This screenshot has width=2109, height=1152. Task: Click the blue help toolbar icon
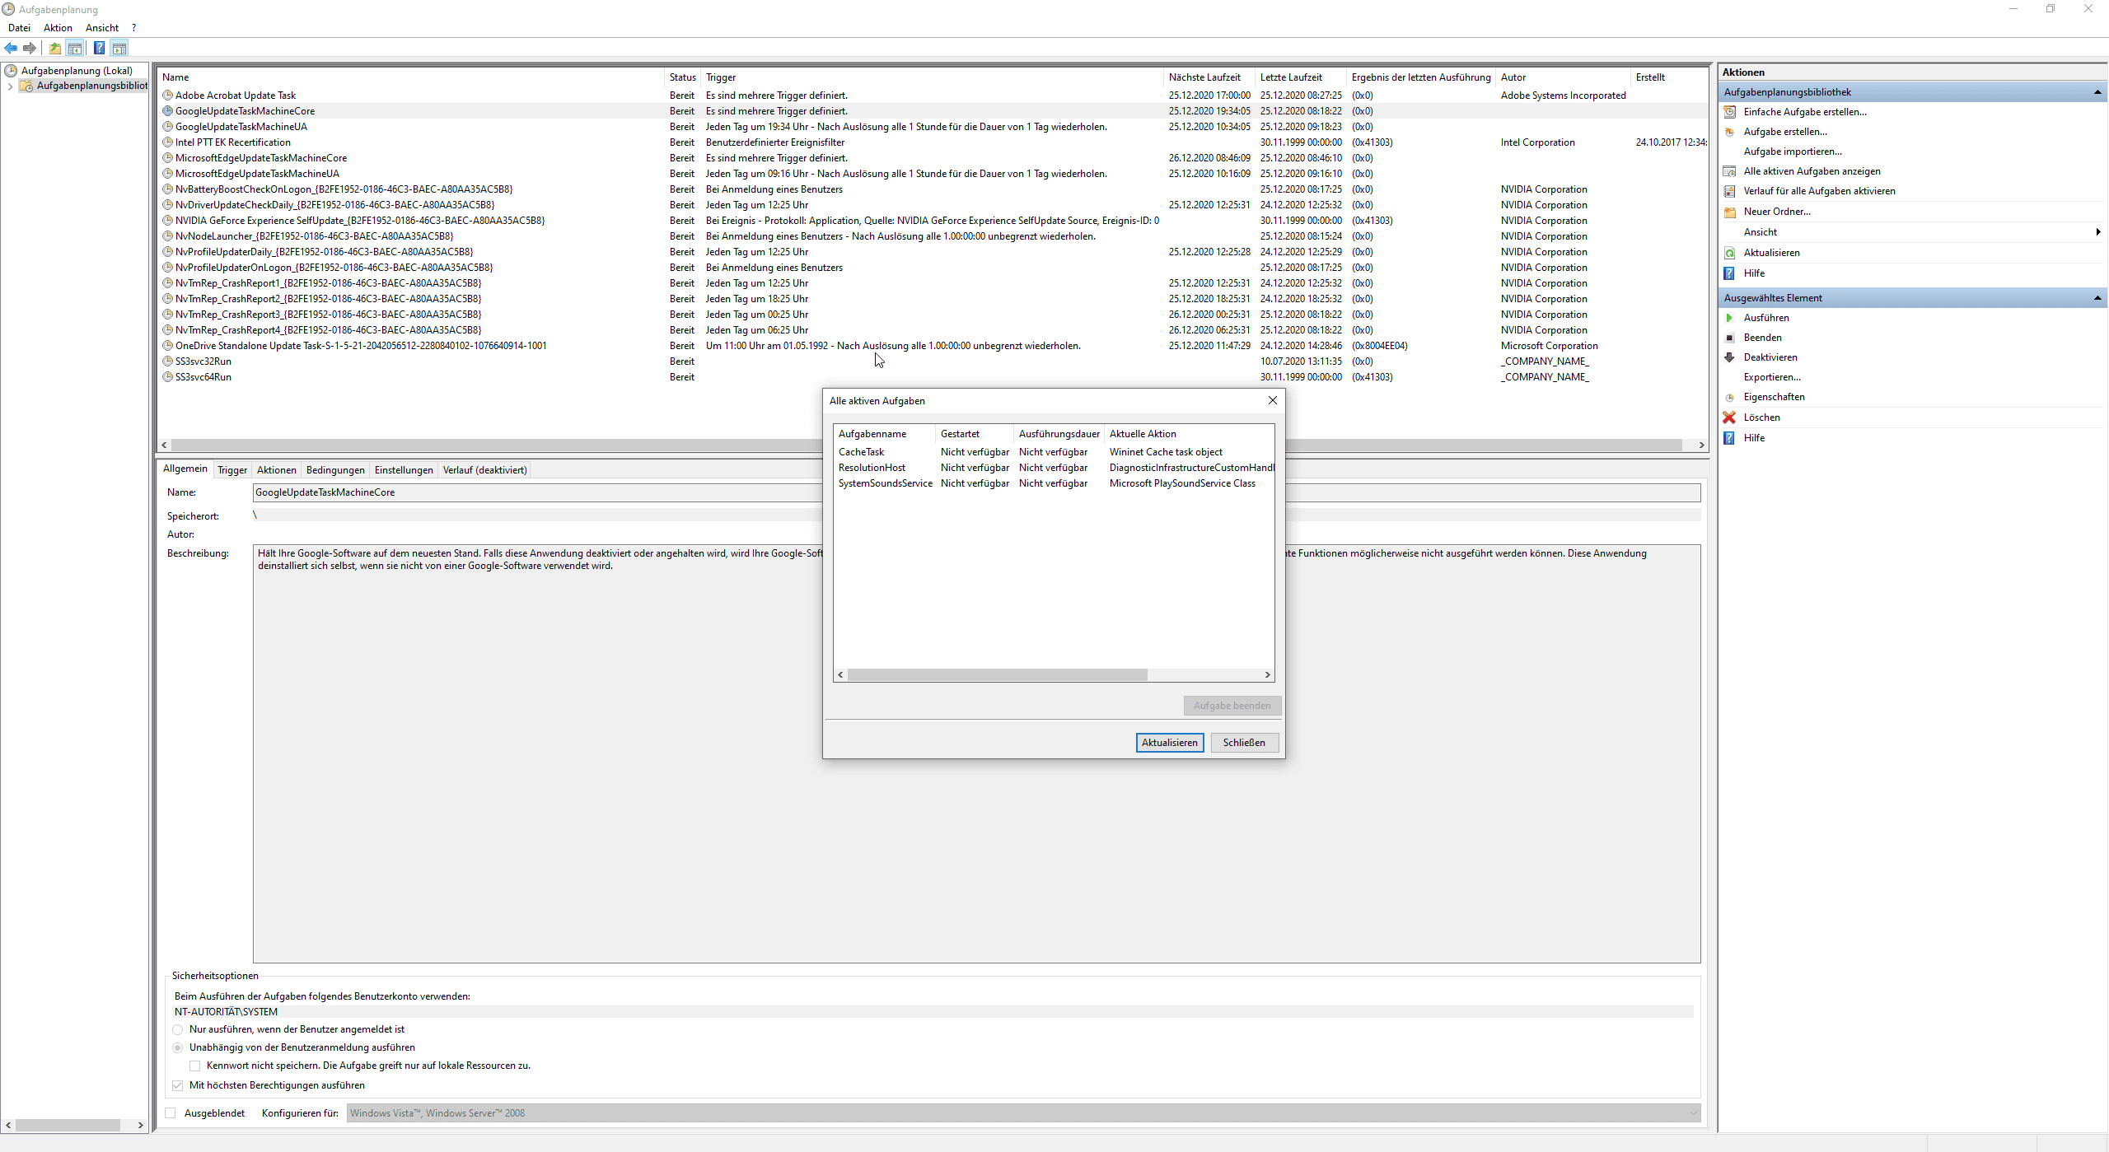[99, 48]
